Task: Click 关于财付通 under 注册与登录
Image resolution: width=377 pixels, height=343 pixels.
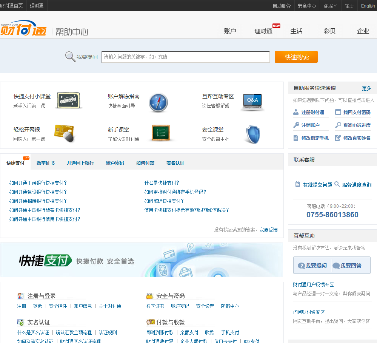Action: (110, 306)
